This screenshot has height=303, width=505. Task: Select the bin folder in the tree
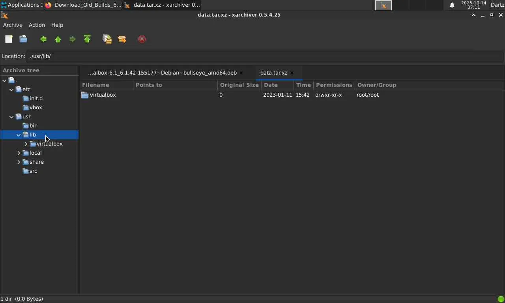coord(34,126)
